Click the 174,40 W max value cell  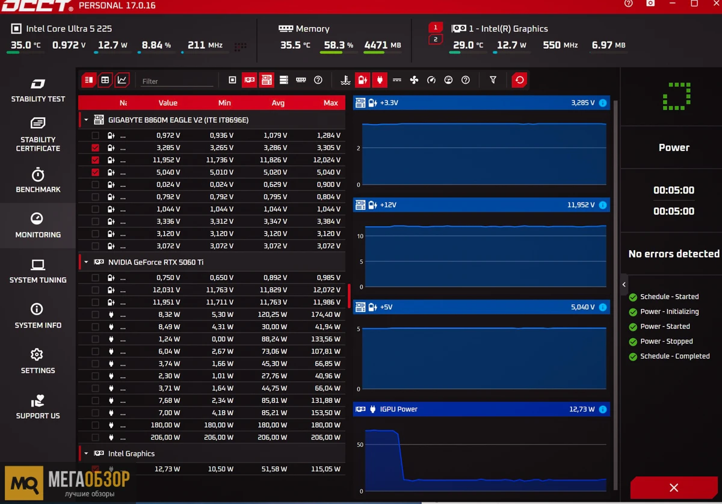326,315
